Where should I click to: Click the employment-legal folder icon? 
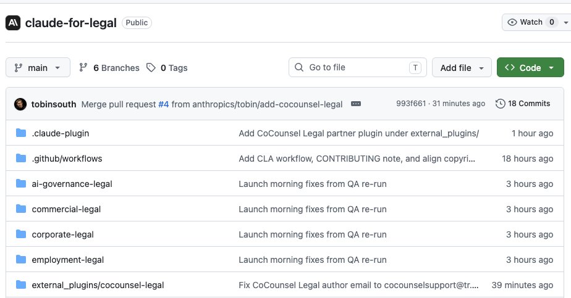click(x=21, y=260)
